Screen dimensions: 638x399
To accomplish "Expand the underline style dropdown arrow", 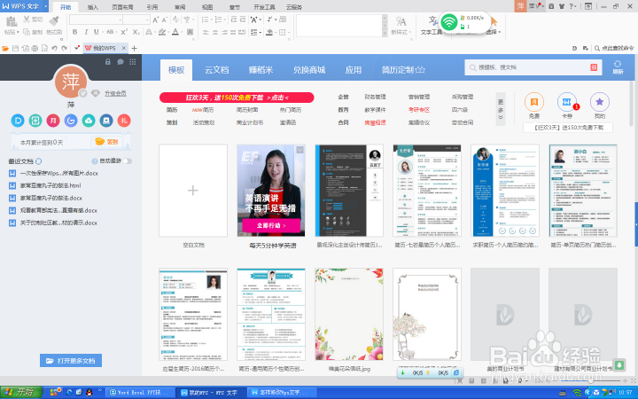I will coord(102,32).
